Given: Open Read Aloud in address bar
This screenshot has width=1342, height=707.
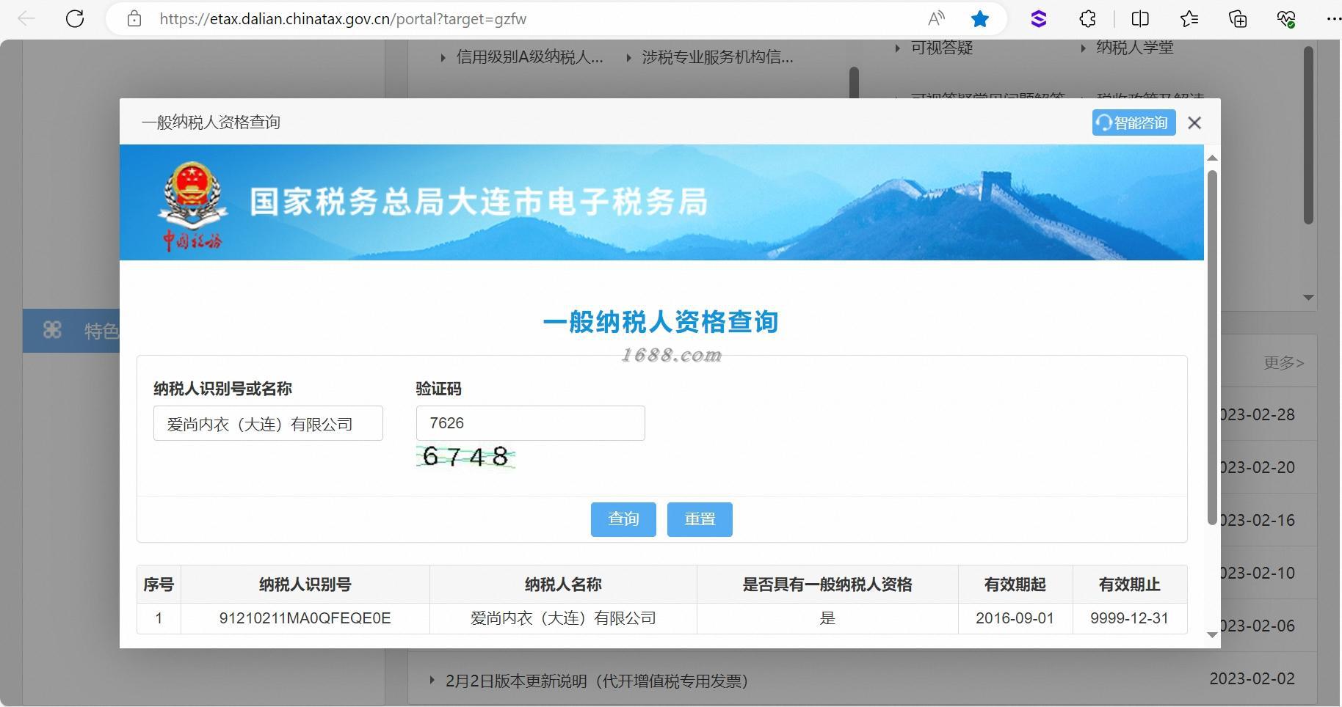Looking at the screenshot, I should click(936, 19).
